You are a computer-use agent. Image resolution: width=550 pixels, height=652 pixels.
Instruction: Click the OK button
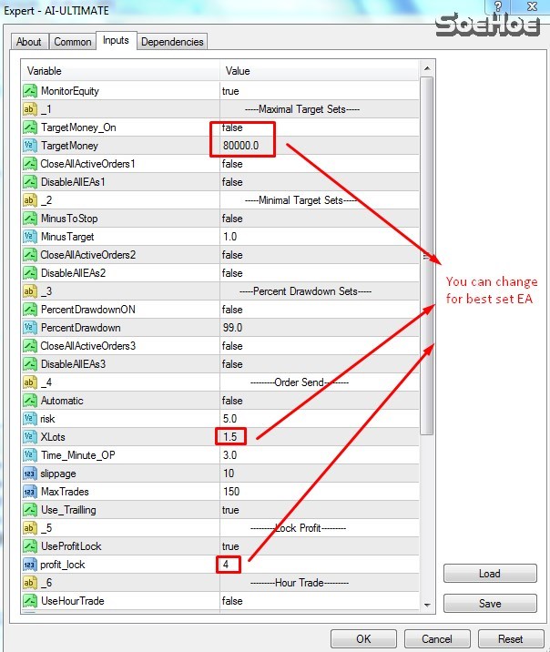363,639
